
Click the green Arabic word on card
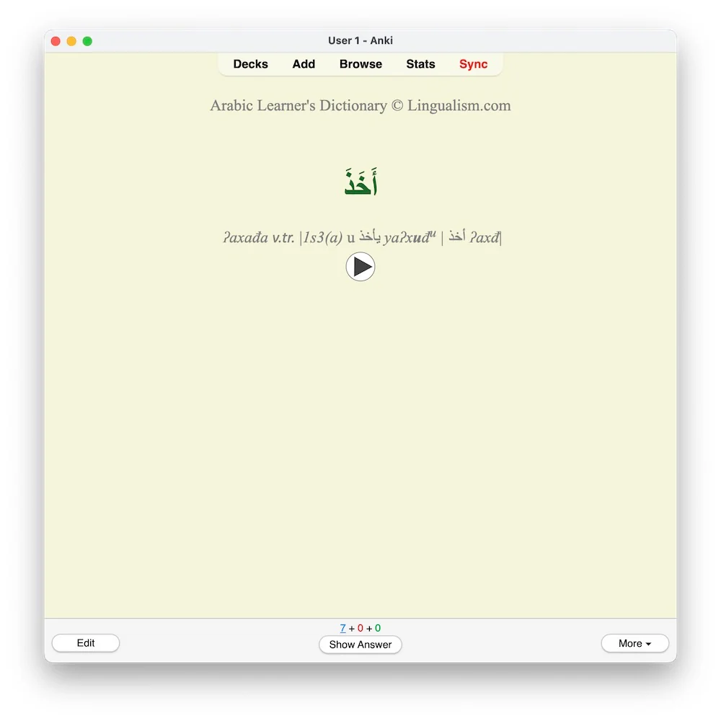click(360, 182)
